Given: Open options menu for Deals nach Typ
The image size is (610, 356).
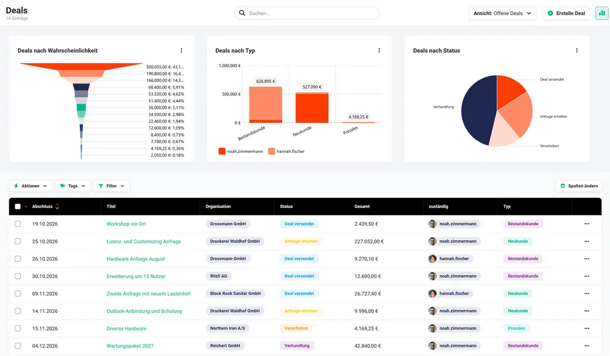Looking at the screenshot, I should click(380, 51).
